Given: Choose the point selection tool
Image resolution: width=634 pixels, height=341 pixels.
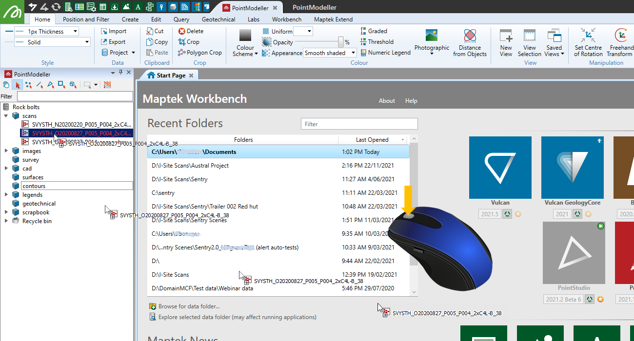Looking at the screenshot, I should (x=28, y=85).
